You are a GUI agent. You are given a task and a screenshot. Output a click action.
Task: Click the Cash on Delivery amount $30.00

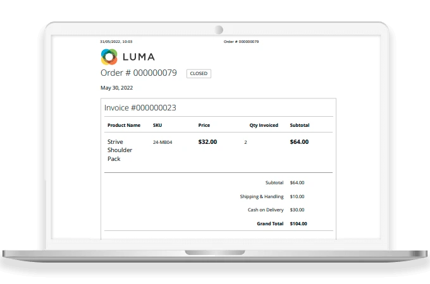(x=297, y=210)
